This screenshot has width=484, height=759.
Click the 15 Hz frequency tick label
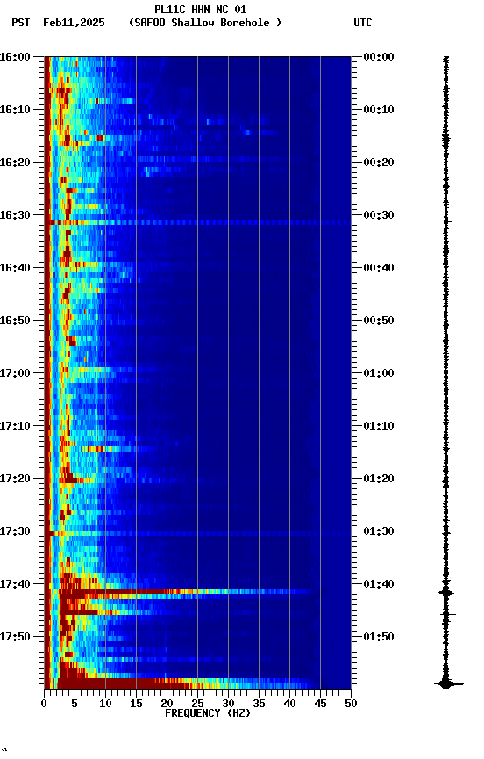click(x=136, y=704)
